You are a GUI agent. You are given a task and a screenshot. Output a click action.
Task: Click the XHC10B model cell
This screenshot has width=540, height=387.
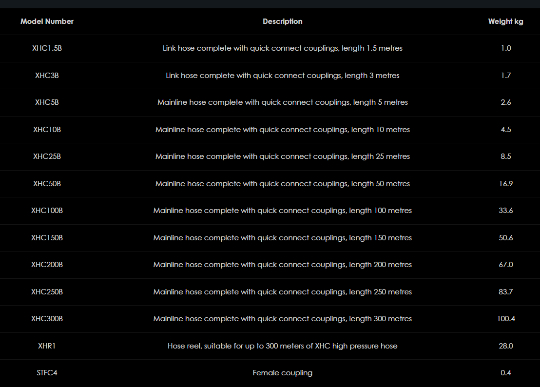click(x=47, y=130)
